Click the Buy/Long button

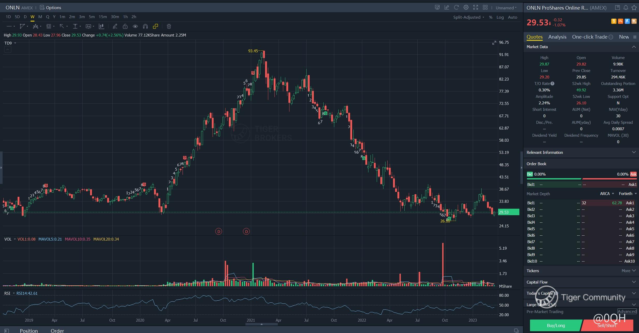pos(556,325)
